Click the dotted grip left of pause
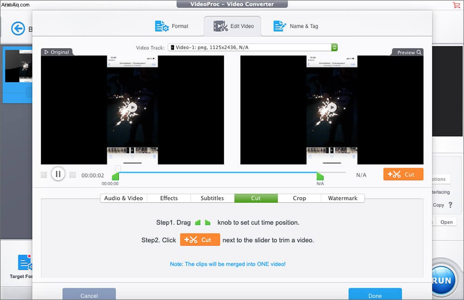Viewport: 464px width, 300px height. [x=44, y=175]
